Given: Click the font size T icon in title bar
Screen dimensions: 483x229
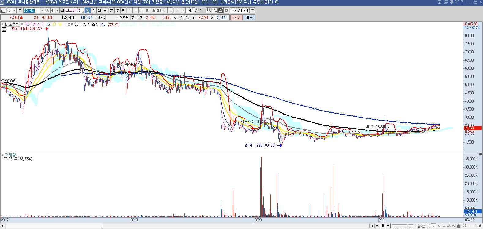Looking at the screenshot, I should click(457, 2).
